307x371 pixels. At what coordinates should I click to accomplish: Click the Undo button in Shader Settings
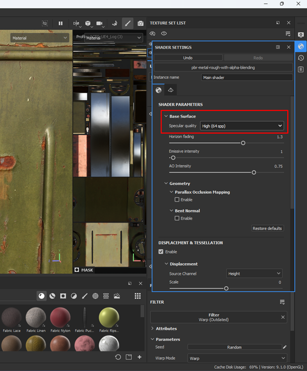tap(187, 58)
